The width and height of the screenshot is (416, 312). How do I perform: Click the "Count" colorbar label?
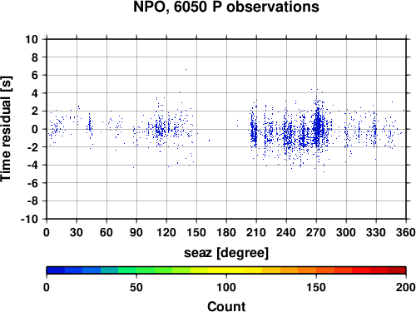pos(226,306)
